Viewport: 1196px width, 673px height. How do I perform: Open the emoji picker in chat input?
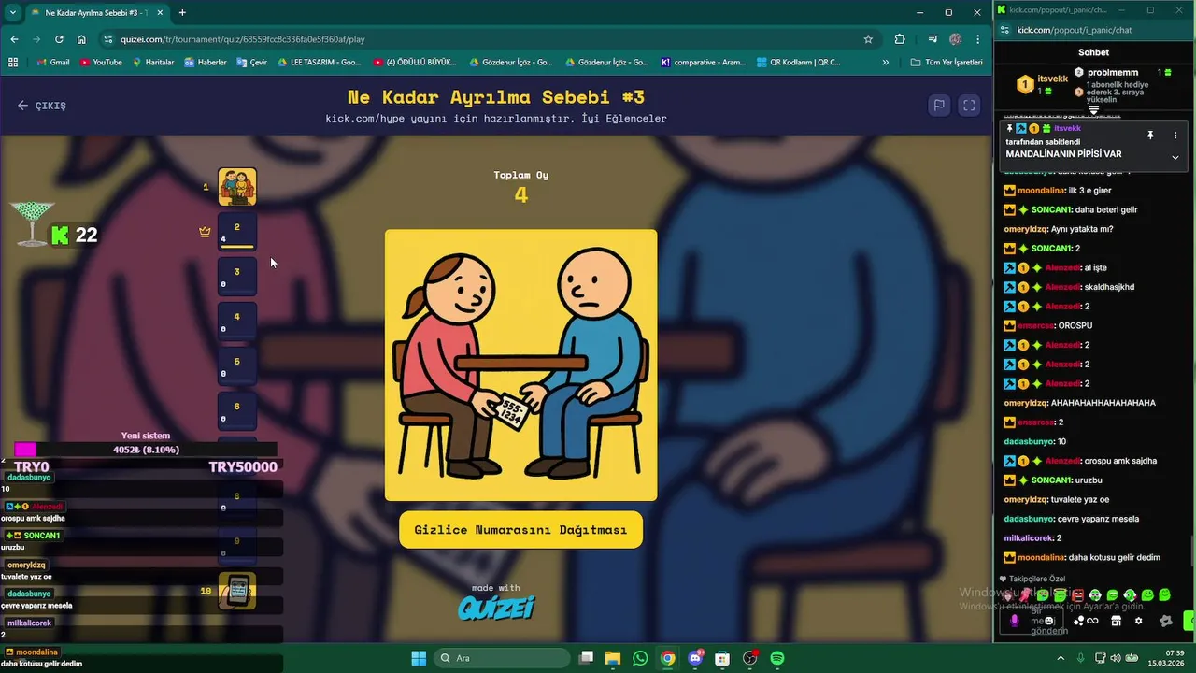(1049, 621)
